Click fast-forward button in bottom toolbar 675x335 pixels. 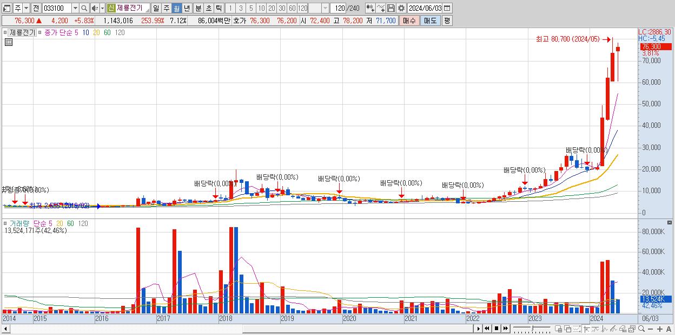(506, 329)
